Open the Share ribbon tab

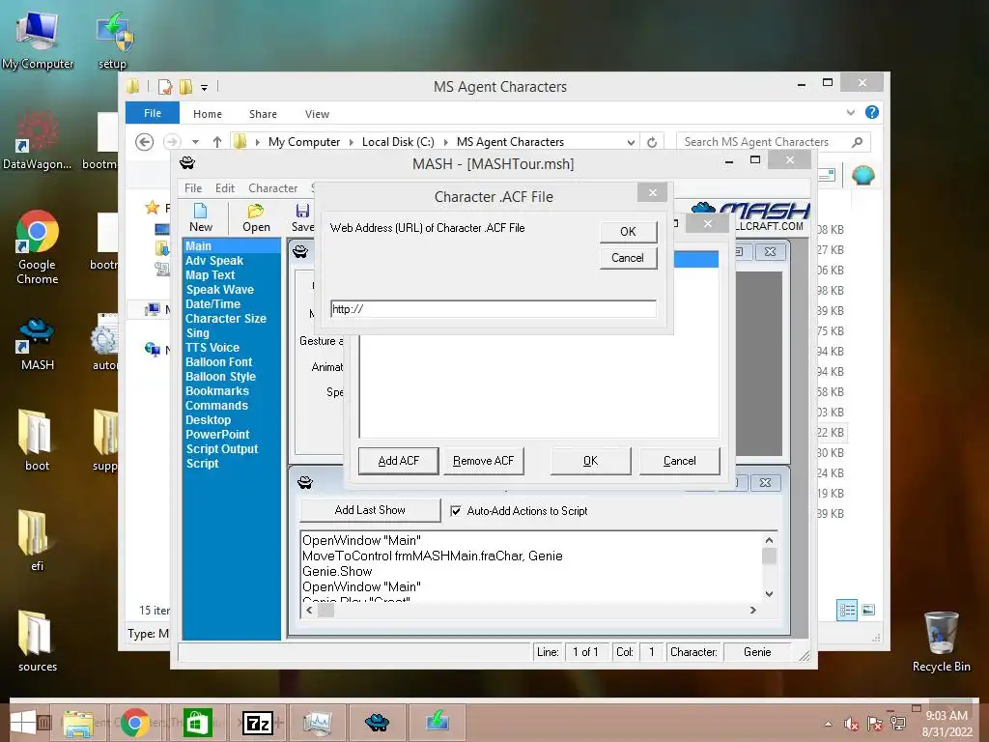click(x=263, y=114)
